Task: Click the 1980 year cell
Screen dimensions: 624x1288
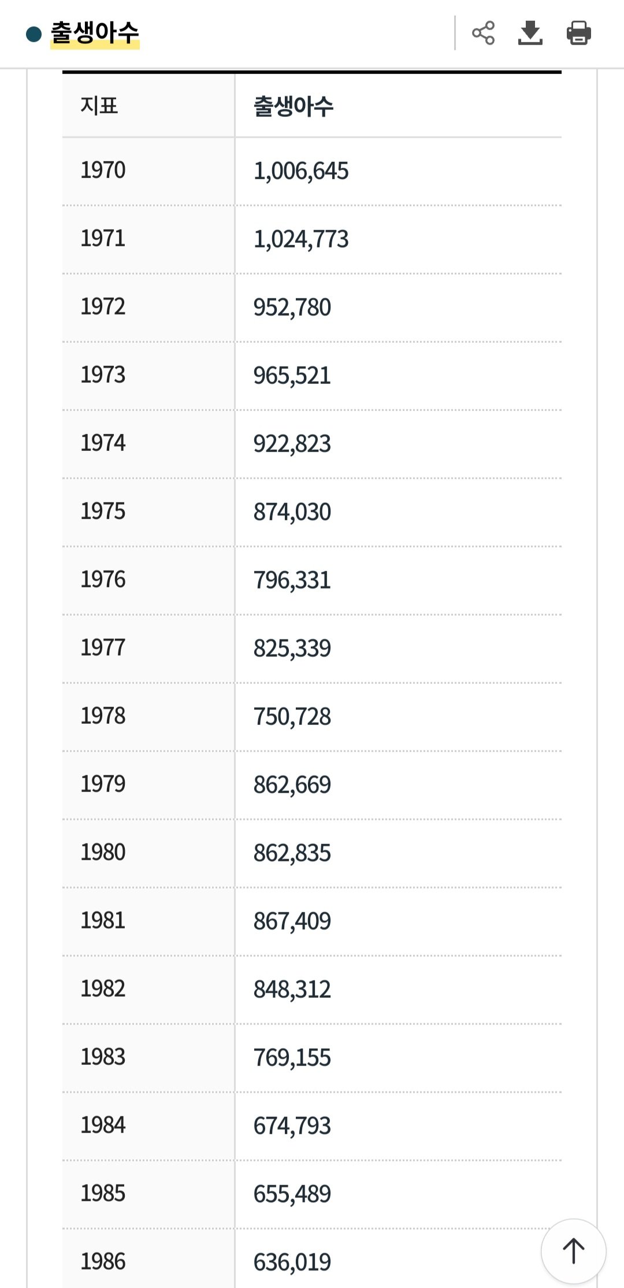Action: click(x=103, y=853)
